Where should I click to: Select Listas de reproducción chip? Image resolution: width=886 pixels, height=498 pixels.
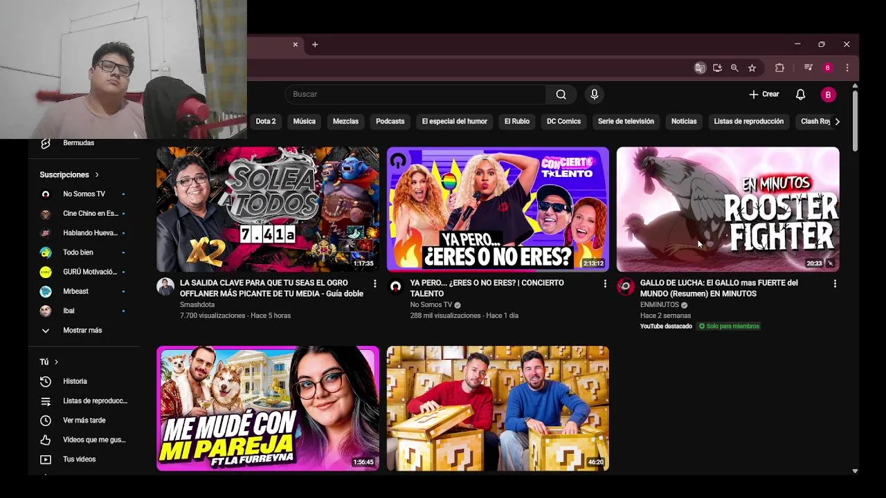(x=748, y=121)
